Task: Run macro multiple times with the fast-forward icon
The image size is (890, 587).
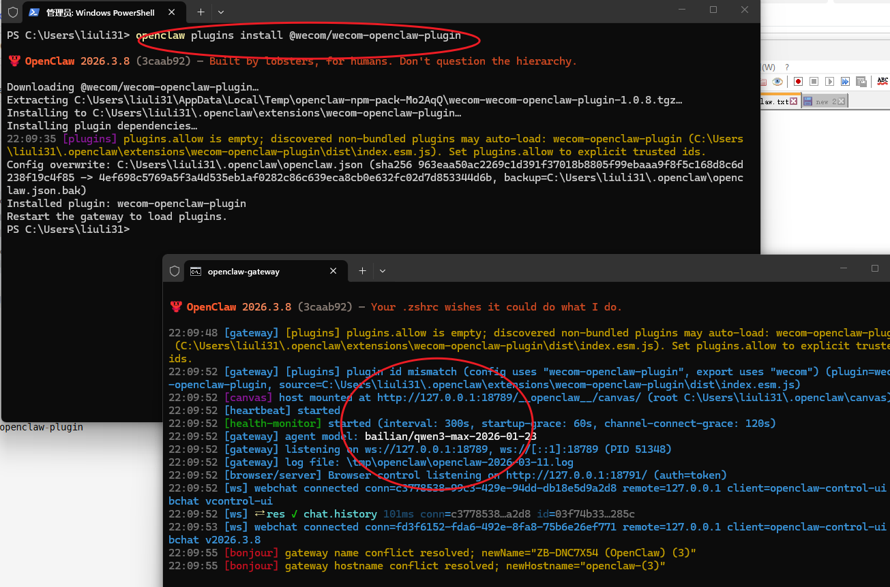Action: tap(845, 81)
